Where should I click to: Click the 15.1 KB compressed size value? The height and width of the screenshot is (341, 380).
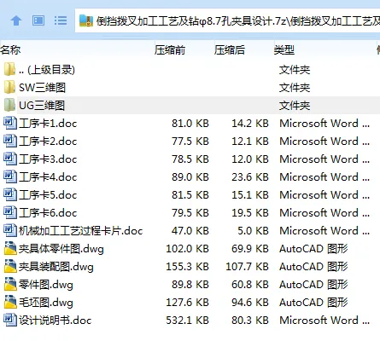250,195
